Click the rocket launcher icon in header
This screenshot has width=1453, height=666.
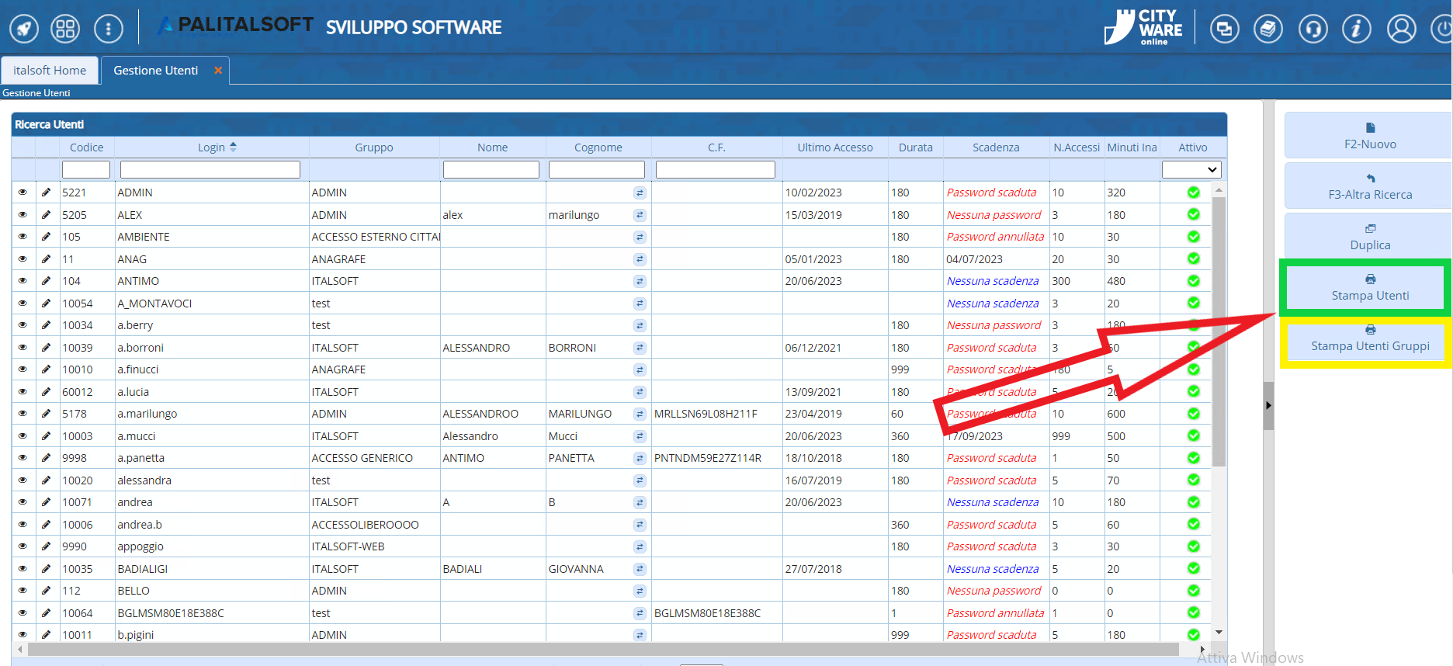pyautogui.click(x=24, y=29)
